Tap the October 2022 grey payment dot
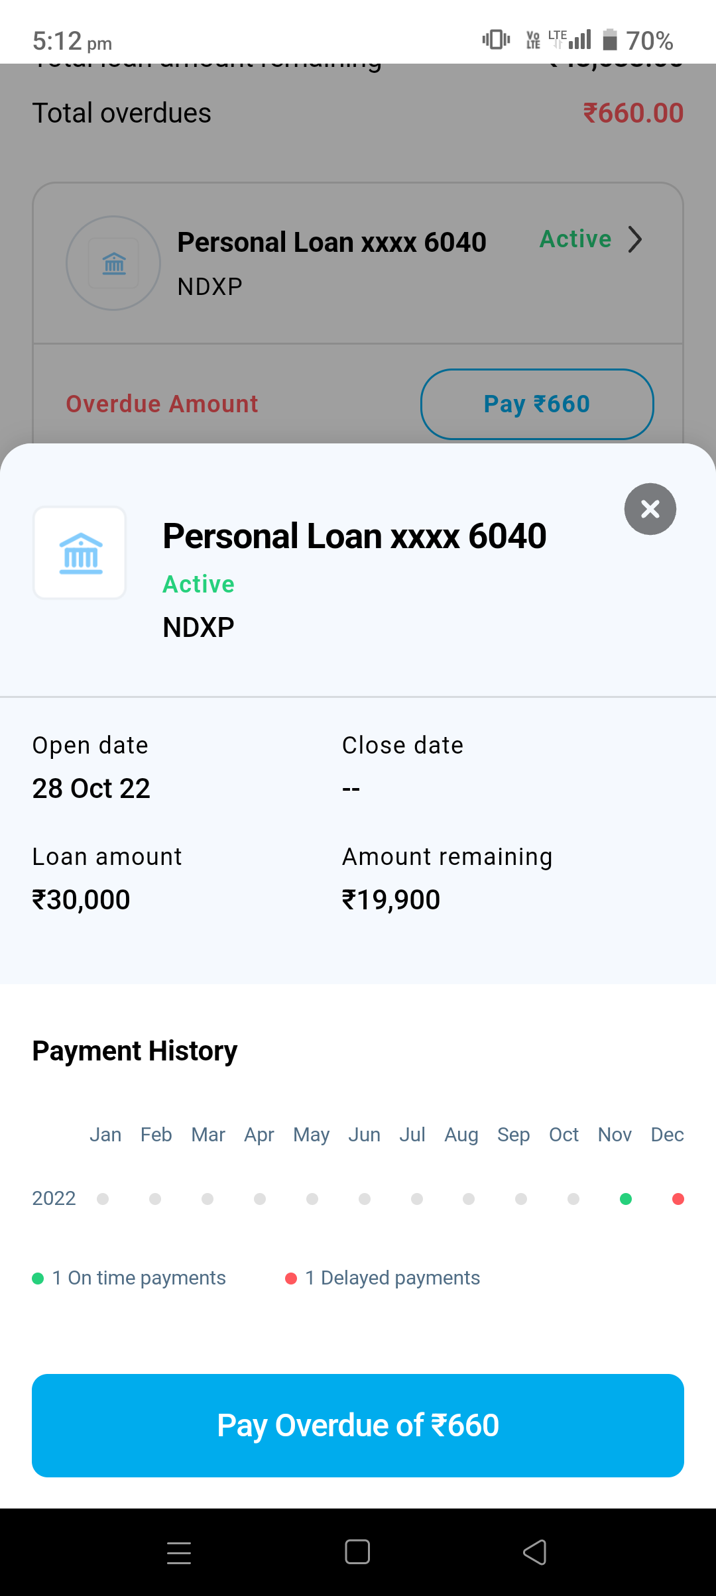This screenshot has width=716, height=1596. click(573, 1199)
